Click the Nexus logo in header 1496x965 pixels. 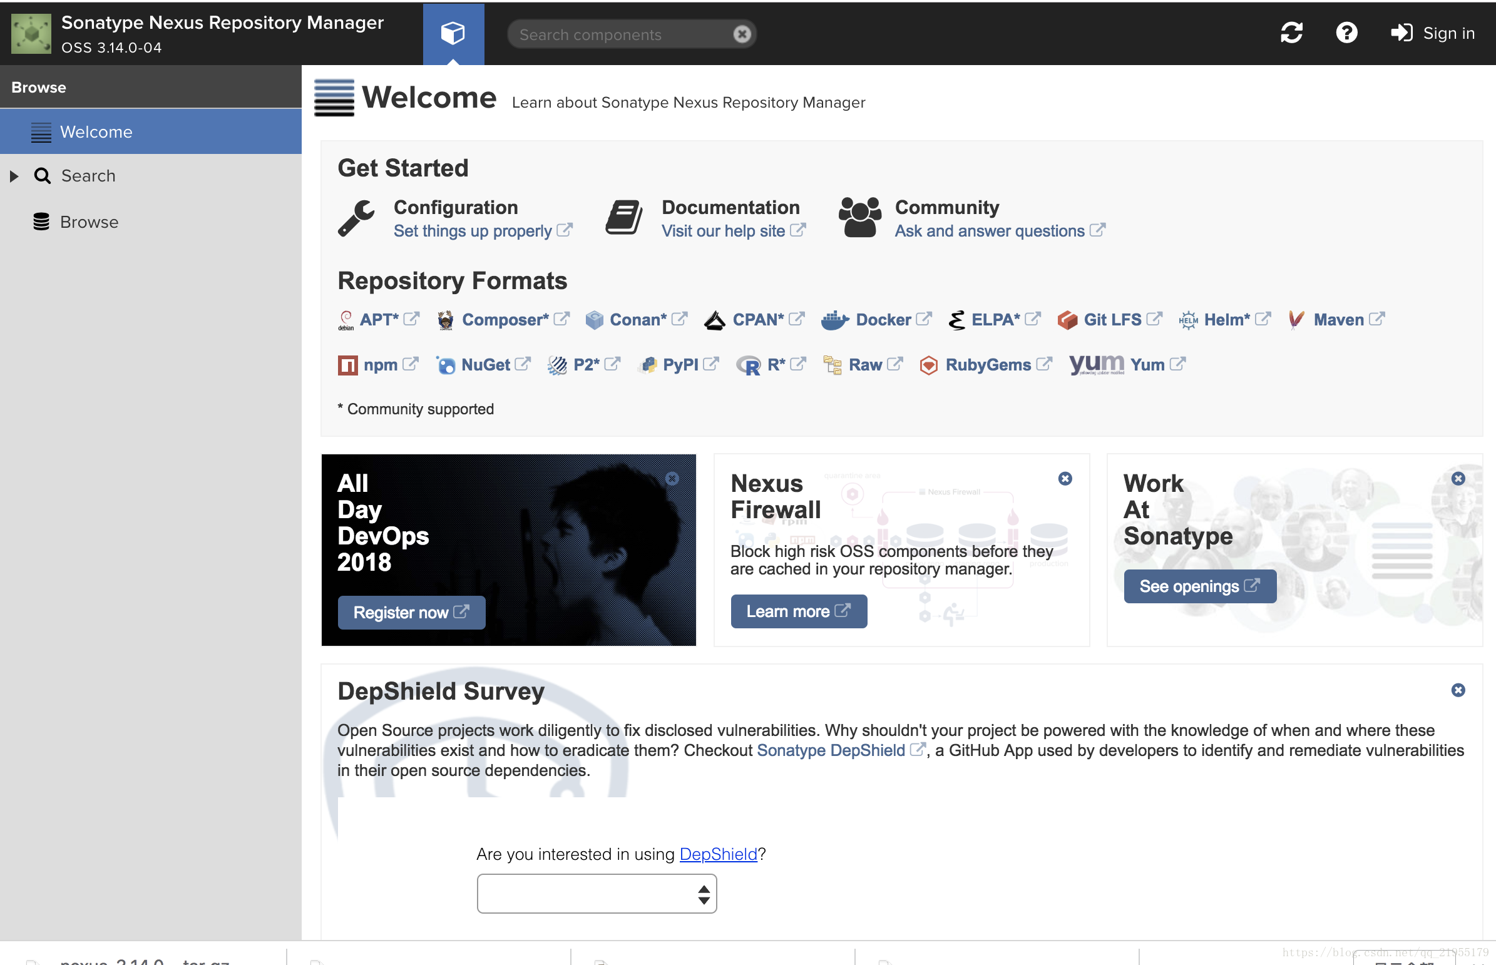tap(31, 34)
